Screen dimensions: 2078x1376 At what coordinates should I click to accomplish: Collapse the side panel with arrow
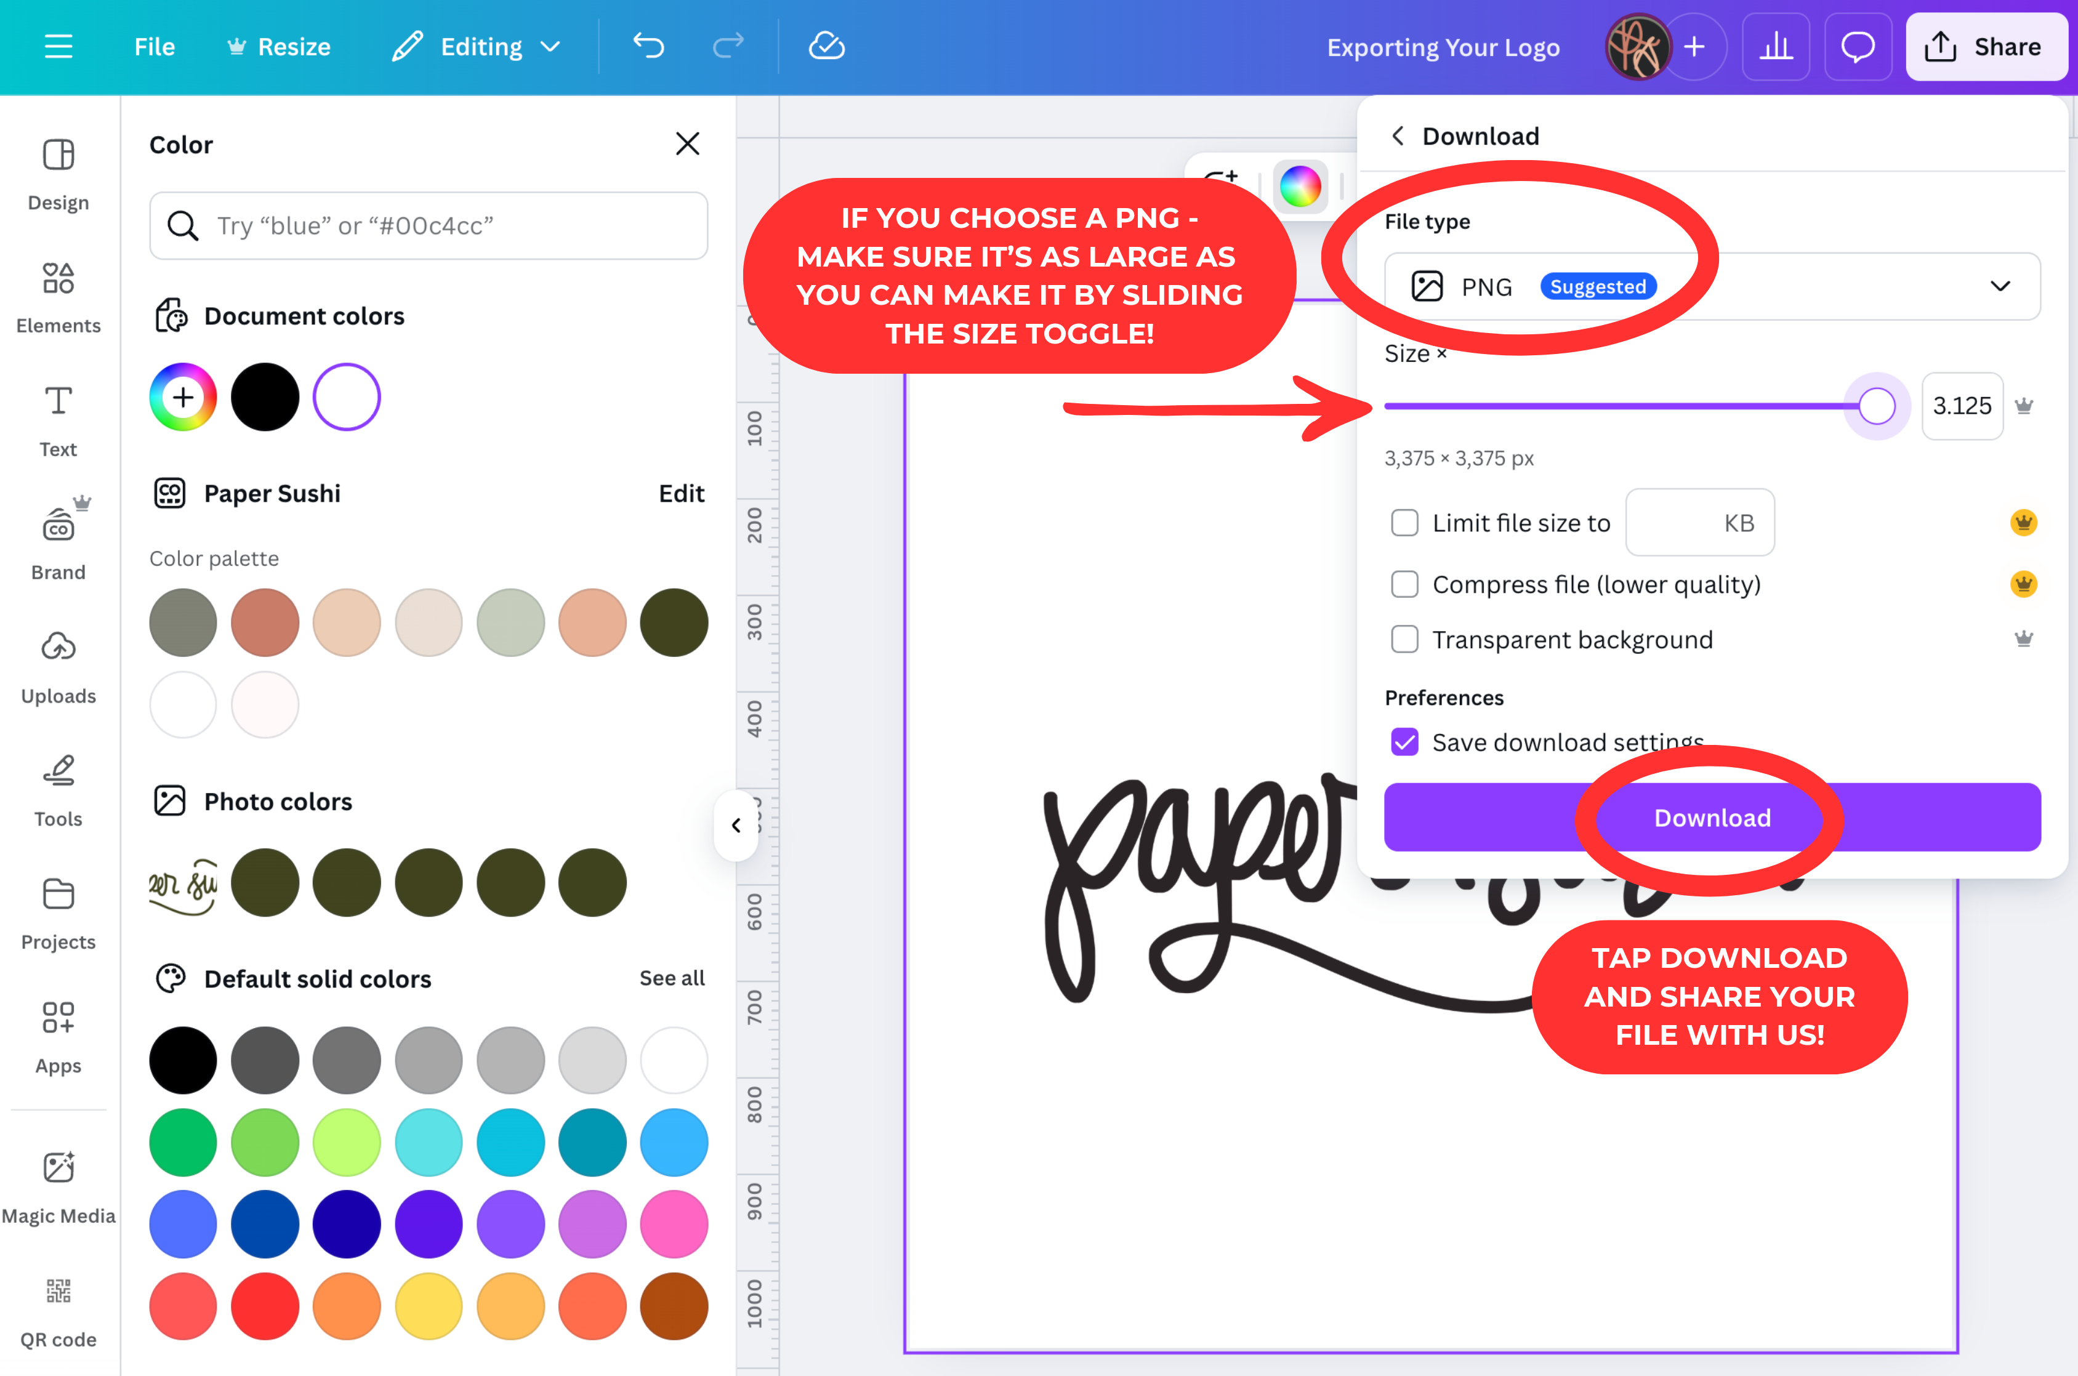pyautogui.click(x=735, y=825)
